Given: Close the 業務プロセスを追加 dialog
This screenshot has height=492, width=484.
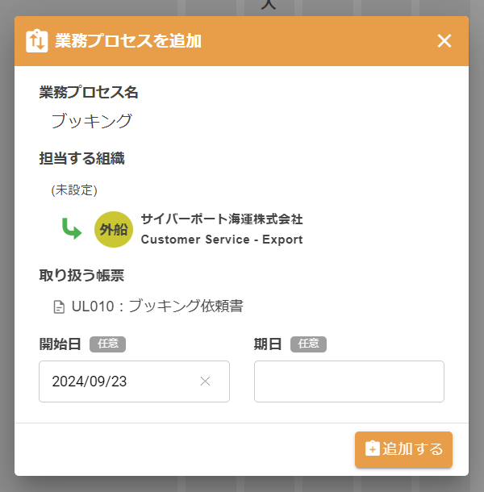Looking at the screenshot, I should click(x=444, y=41).
